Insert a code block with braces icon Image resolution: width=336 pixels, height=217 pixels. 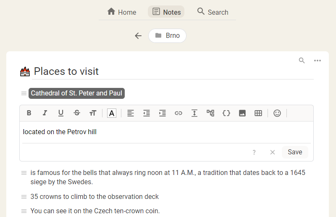[x=226, y=113]
